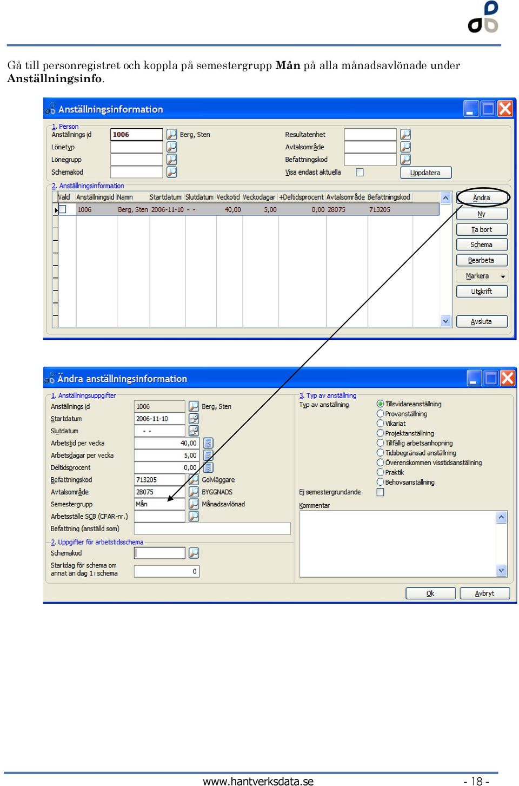Open Schemakod lookup in arbetstidsschema section
The width and height of the screenshot is (519, 786).
(x=194, y=553)
